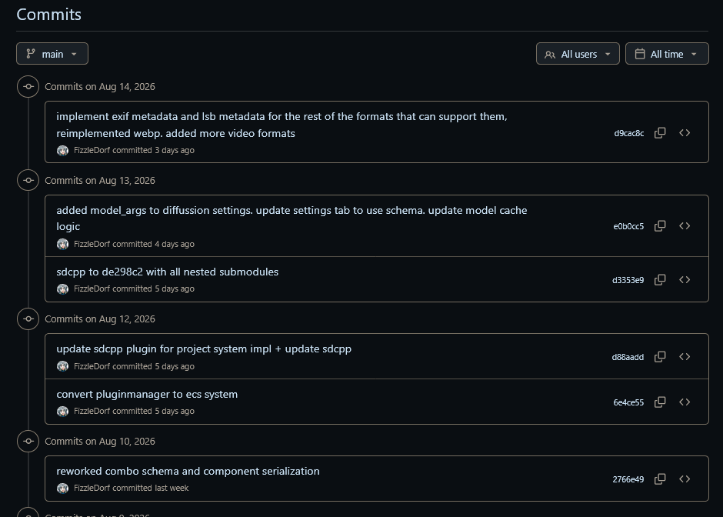Copy full SHA for commit d3353e9

click(x=660, y=280)
